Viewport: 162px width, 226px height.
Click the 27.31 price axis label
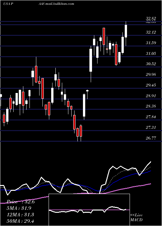click(151, 128)
